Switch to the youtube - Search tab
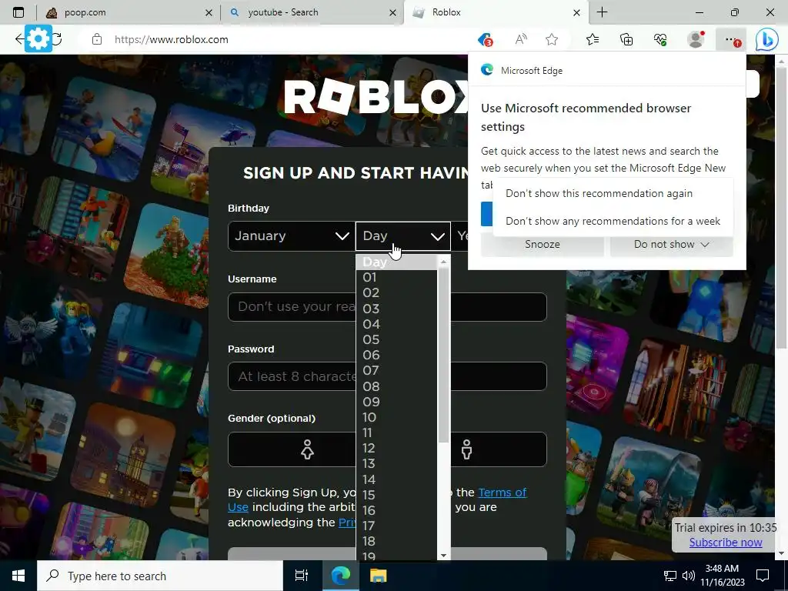 312,12
